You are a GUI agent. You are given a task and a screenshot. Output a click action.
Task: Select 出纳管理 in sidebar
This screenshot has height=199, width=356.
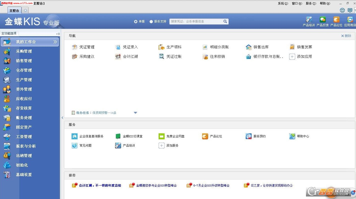(30, 156)
